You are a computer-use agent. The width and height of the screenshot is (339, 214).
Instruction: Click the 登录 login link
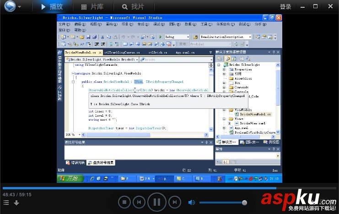(x=285, y=7)
